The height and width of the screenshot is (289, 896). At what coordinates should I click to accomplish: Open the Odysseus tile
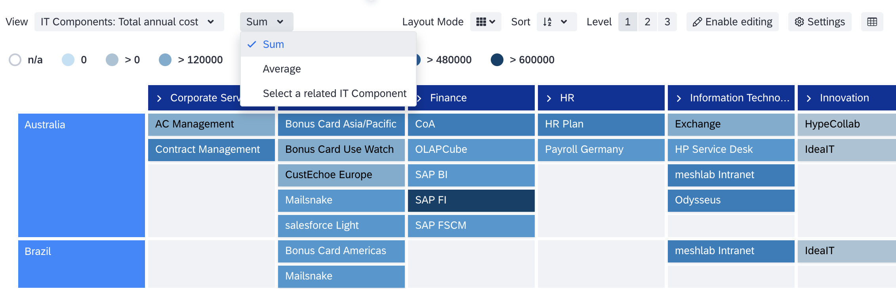pyautogui.click(x=731, y=200)
